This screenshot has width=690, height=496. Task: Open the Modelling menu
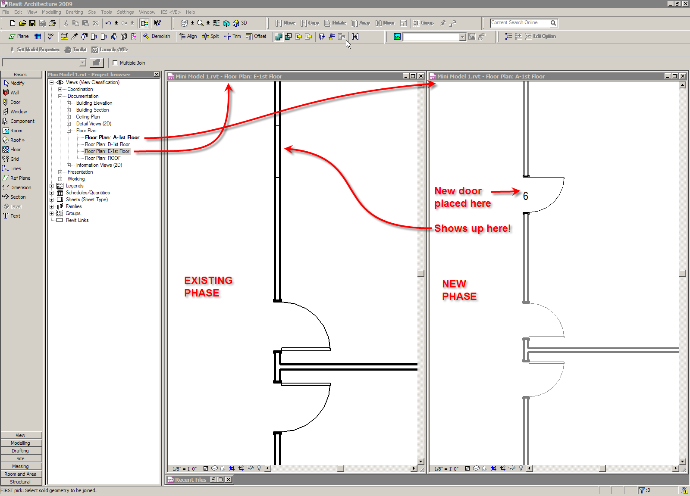point(51,12)
